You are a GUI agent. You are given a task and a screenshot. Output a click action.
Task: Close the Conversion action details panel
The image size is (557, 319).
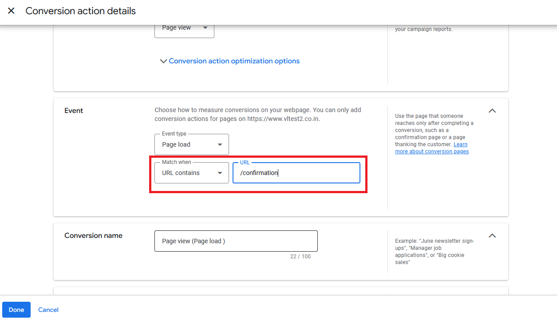click(x=11, y=11)
